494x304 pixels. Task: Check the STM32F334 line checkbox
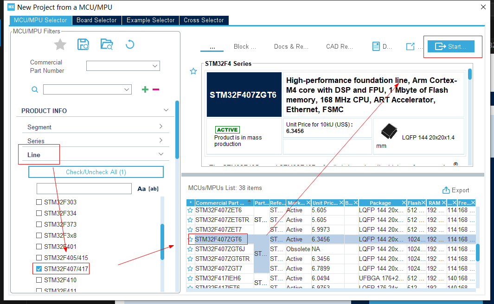point(39,213)
